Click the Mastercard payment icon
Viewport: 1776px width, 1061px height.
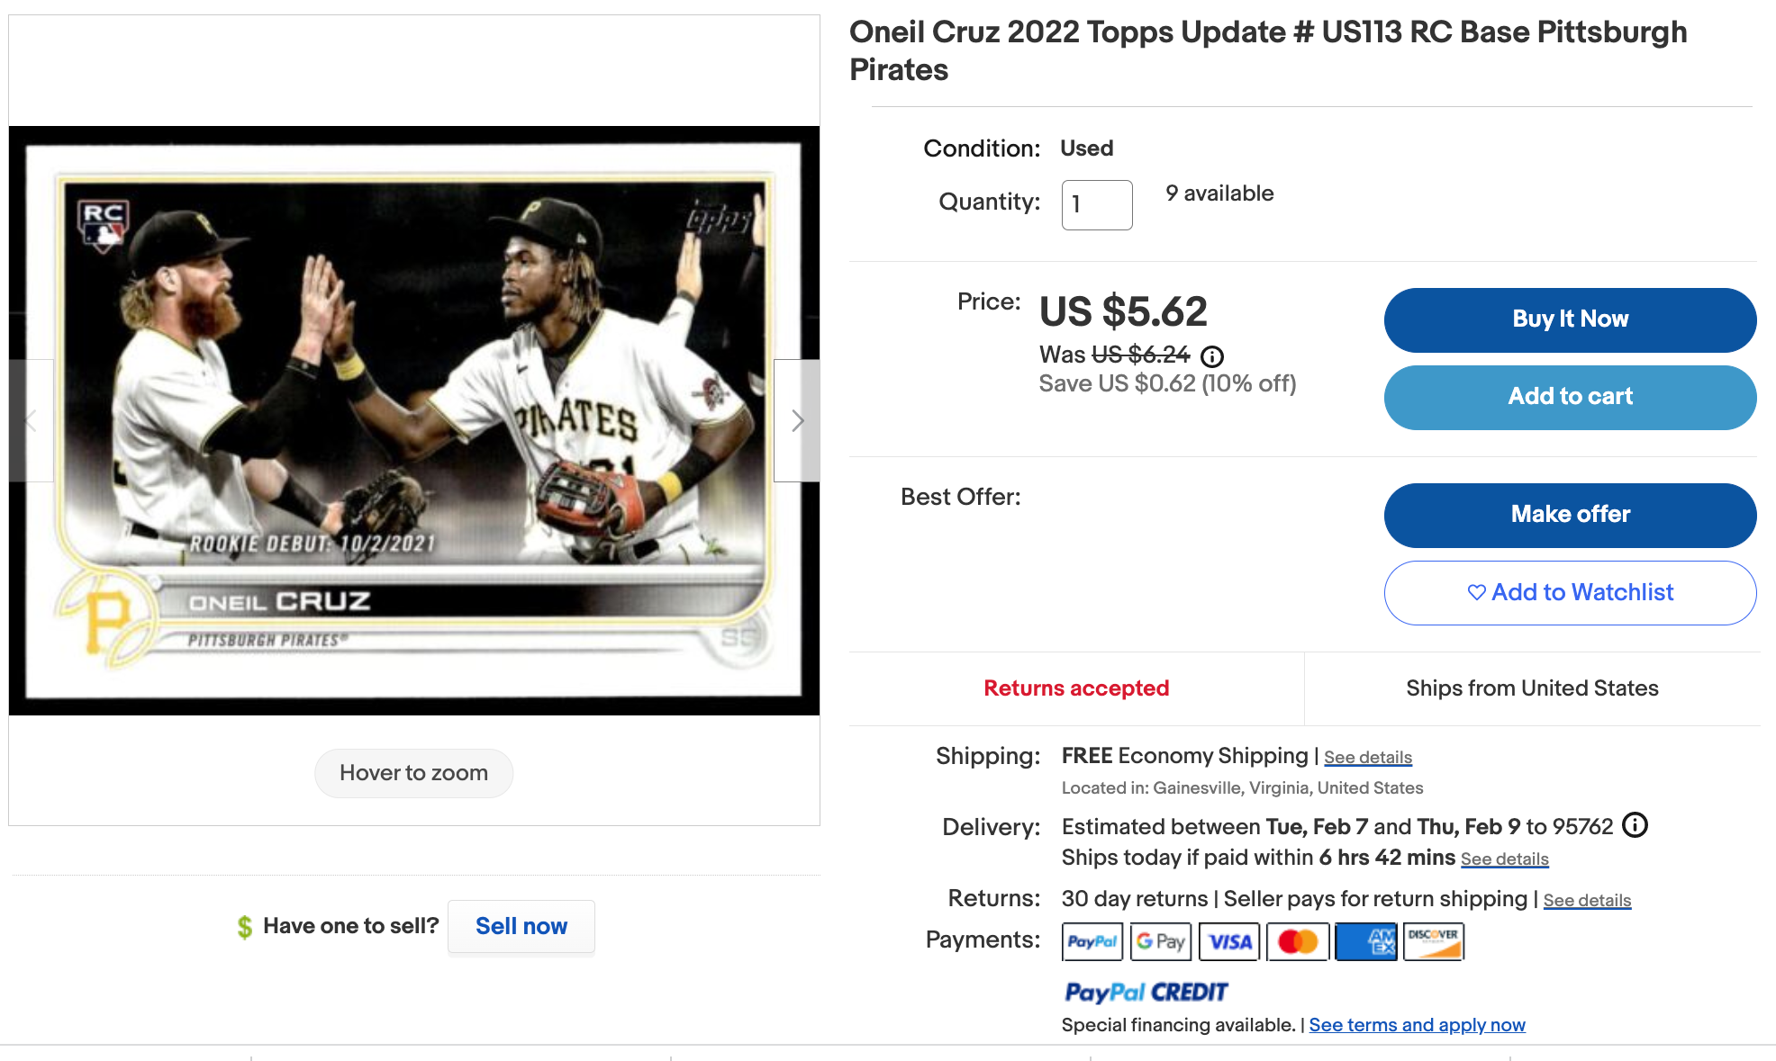tap(1298, 941)
